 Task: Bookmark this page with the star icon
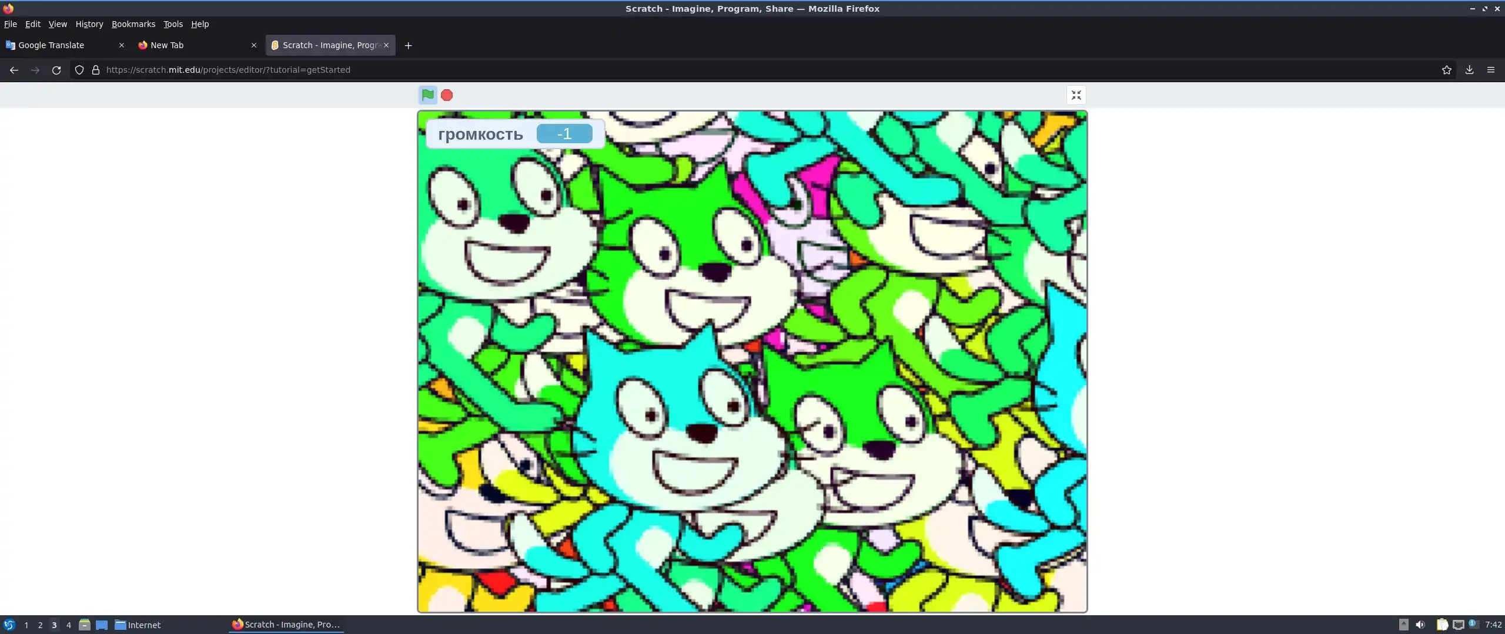[x=1446, y=70]
